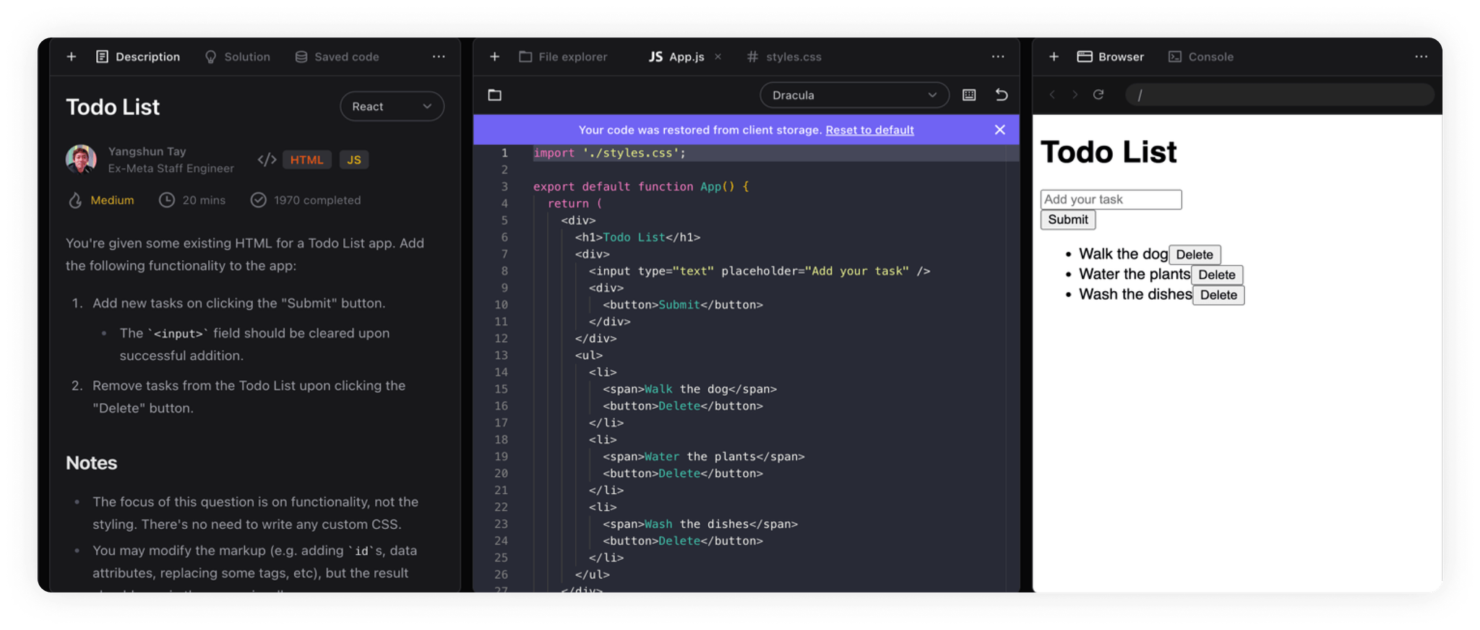1480x630 pixels.
Task: Open the description panel three-dot menu
Action: coord(439,56)
